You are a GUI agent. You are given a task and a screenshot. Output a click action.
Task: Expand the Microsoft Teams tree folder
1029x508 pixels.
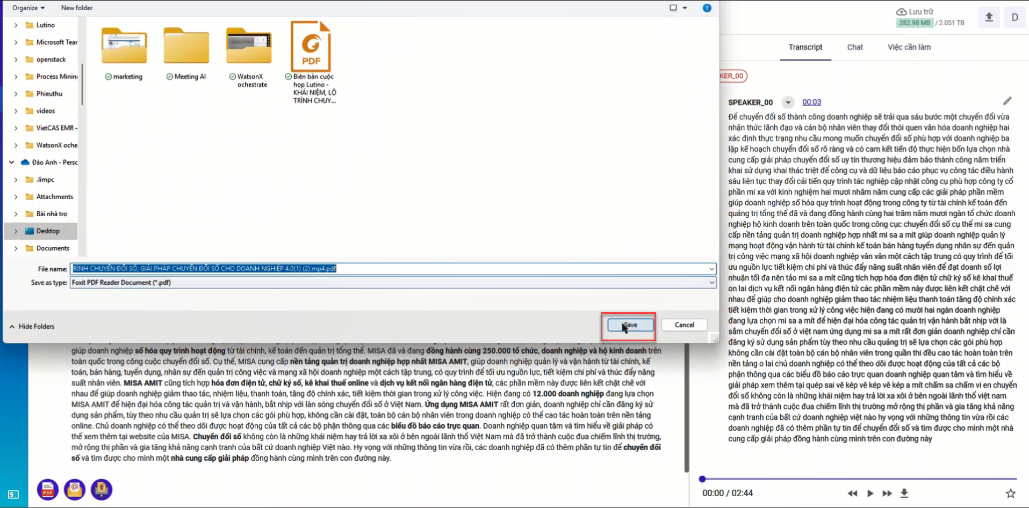(16, 42)
